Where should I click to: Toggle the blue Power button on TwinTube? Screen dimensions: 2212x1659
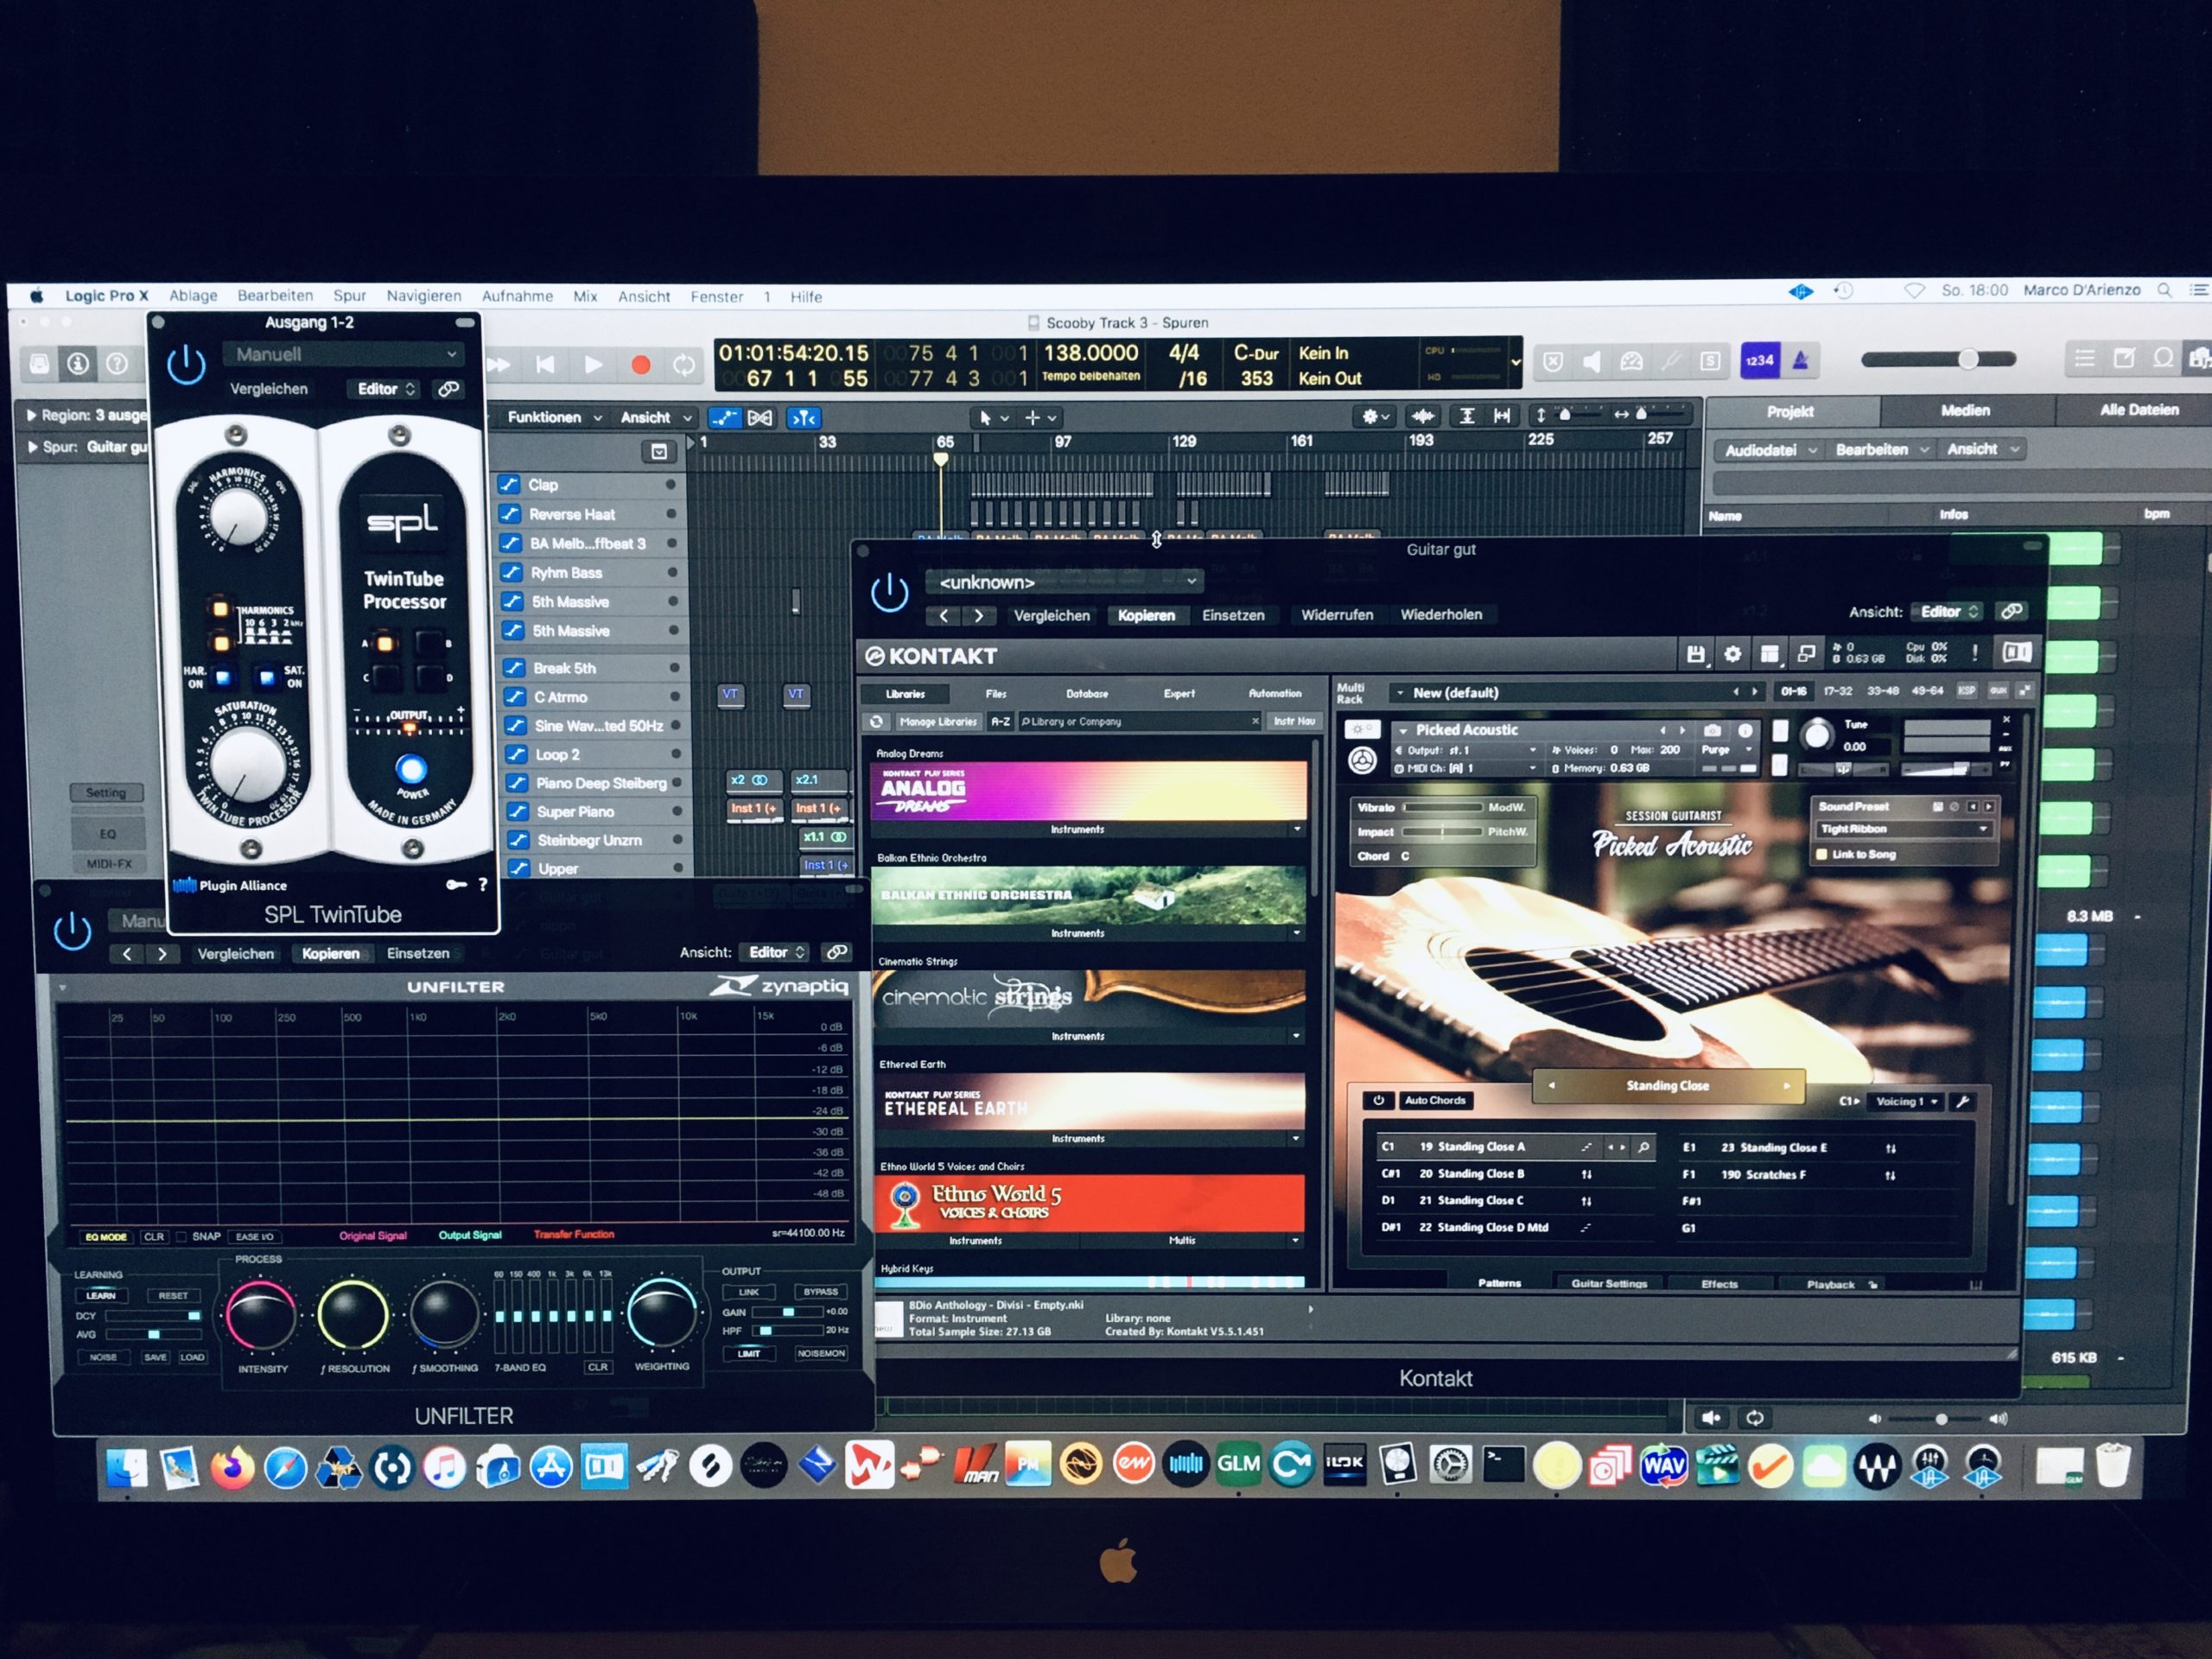coord(411,769)
